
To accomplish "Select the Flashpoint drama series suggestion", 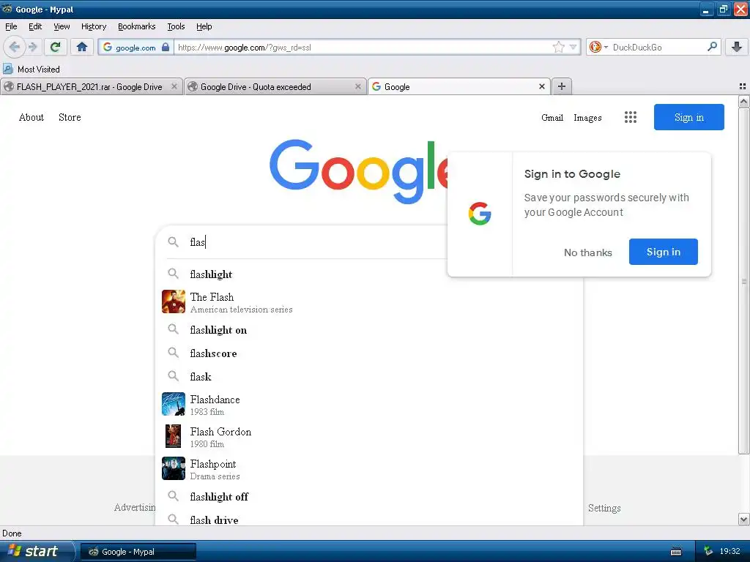I will (369, 469).
